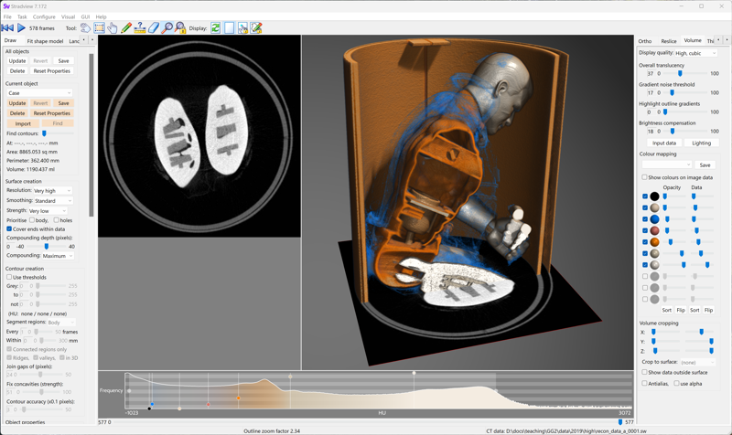
Task: Click the black colour sphere swatch
Action: 654,196
